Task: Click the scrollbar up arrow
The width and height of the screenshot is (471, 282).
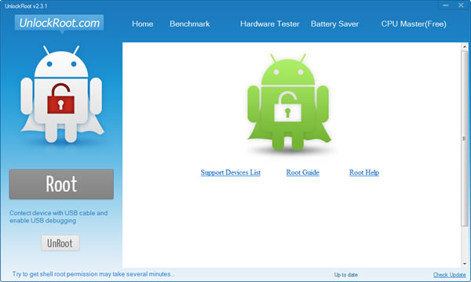Action: pyautogui.click(x=465, y=47)
